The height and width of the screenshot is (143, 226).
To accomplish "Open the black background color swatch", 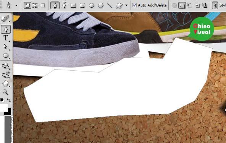I will coord(9,113).
